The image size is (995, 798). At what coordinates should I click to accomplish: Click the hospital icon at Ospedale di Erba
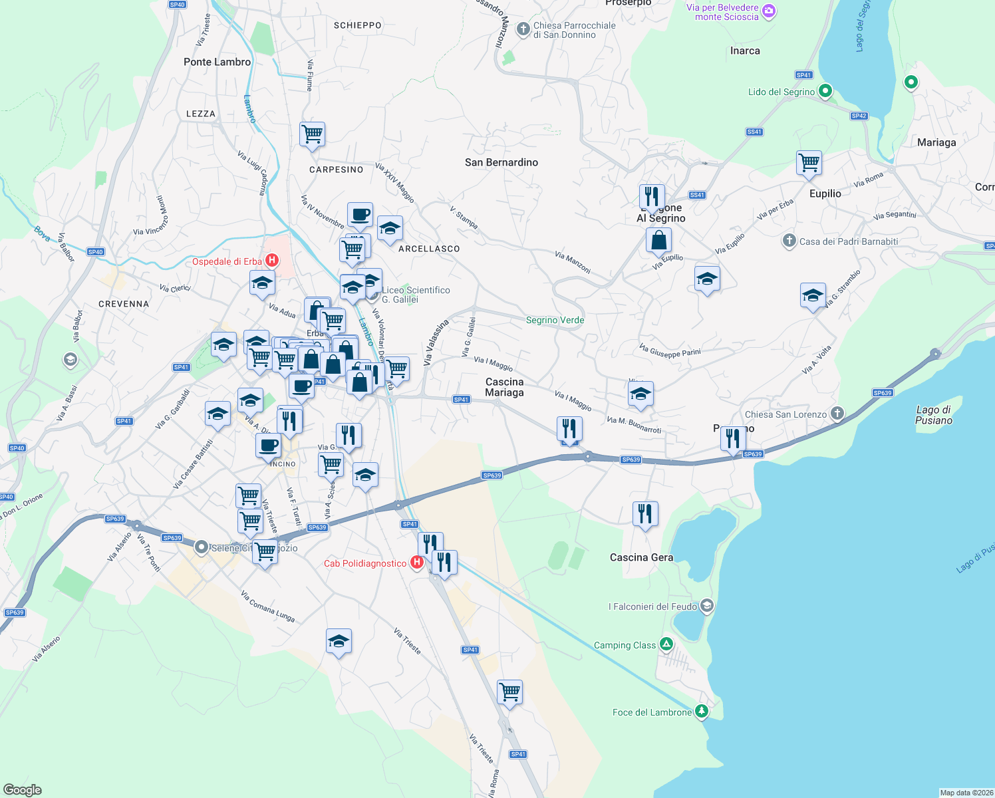pyautogui.click(x=272, y=260)
